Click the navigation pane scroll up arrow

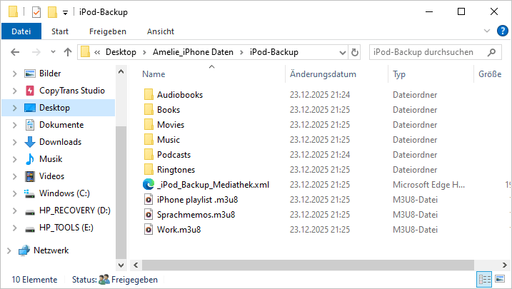[121, 71]
